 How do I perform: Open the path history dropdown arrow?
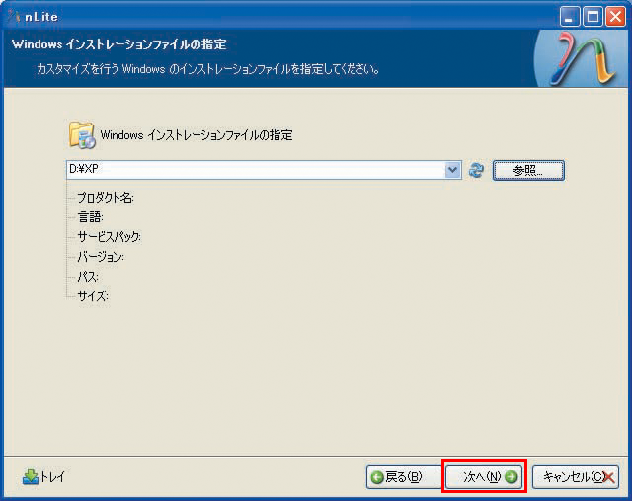click(453, 170)
